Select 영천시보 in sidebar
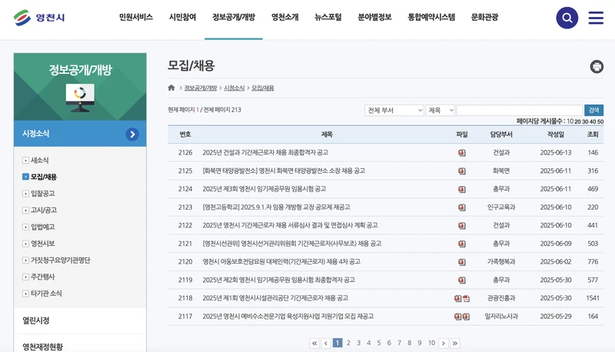The height and width of the screenshot is (352, 615). 43,244
